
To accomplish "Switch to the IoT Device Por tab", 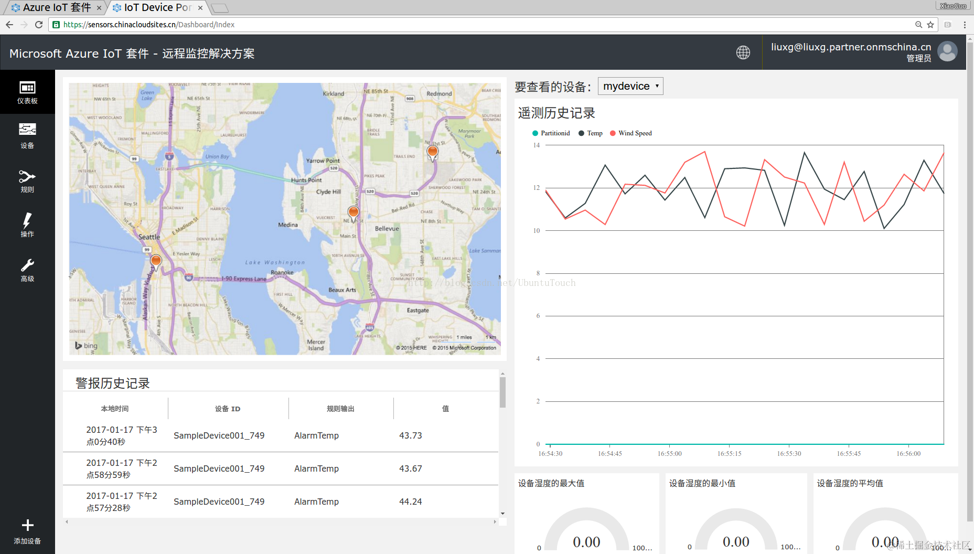I will pyautogui.click(x=157, y=7).
